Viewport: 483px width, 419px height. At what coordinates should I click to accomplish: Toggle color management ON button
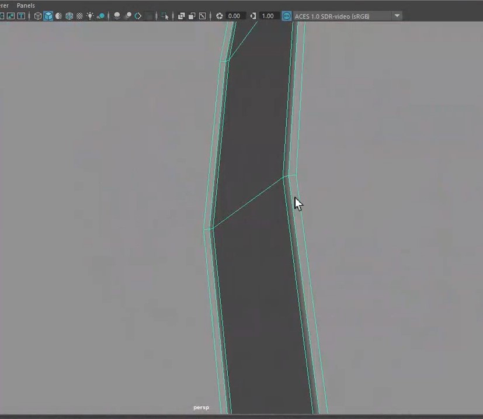click(x=287, y=16)
